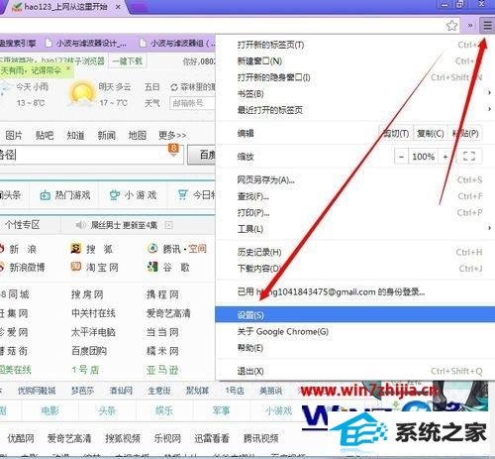The image size is (495, 459).
Task: Open a new incognito window 打开新的隐身窗口(I)
Action: point(355,77)
